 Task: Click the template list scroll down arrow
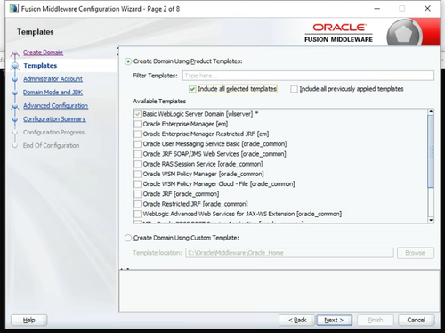pyautogui.click(x=431, y=220)
